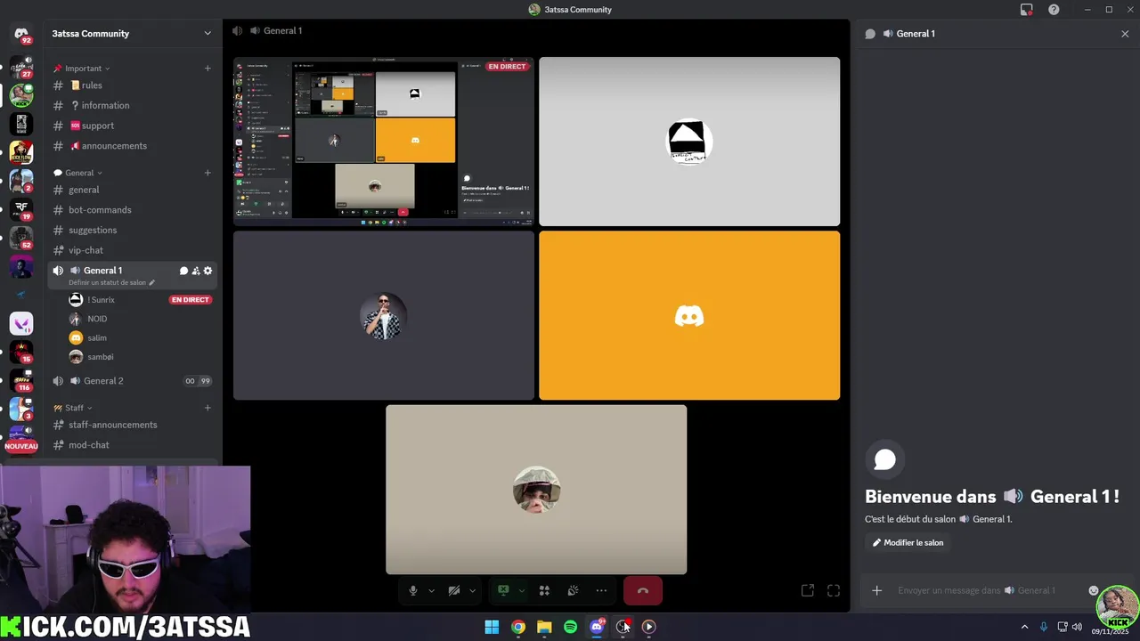Open the Windows Start menu
Screen dimensions: 1140x641
[x=492, y=627]
